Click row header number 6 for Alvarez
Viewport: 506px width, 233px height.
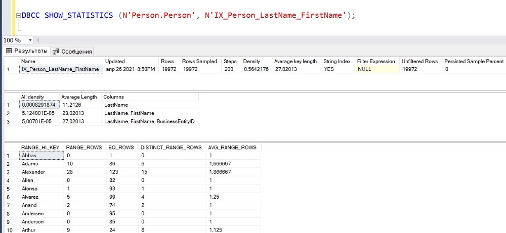(x=9, y=197)
